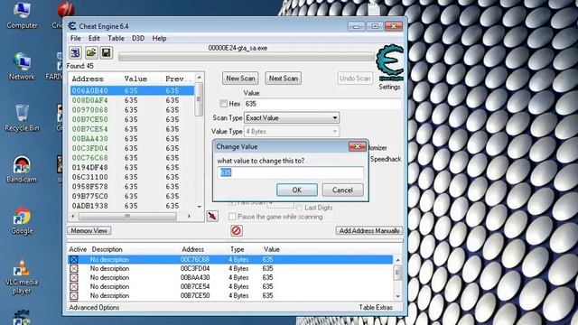Click the results list scroll-right arrow
578x325 pixels.
tap(190, 216)
